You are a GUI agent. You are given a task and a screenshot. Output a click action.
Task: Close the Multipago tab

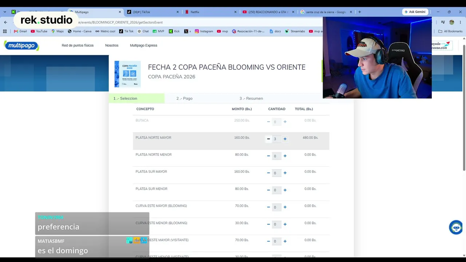(x=120, y=12)
